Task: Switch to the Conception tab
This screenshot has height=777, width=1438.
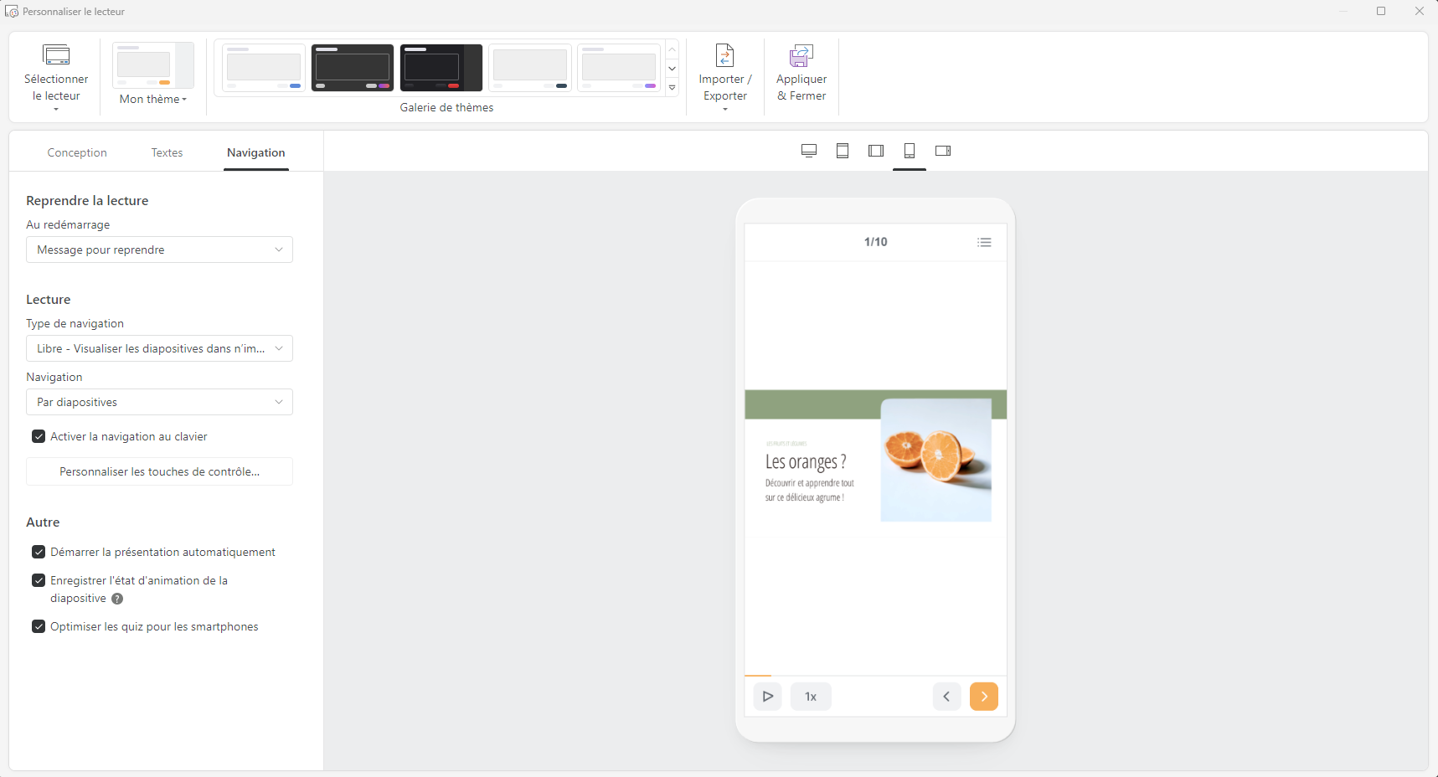Action: [x=77, y=152]
